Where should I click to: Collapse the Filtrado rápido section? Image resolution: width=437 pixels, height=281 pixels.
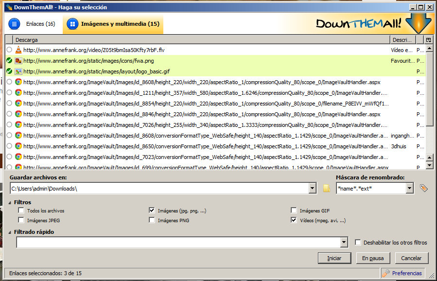pos(10,232)
